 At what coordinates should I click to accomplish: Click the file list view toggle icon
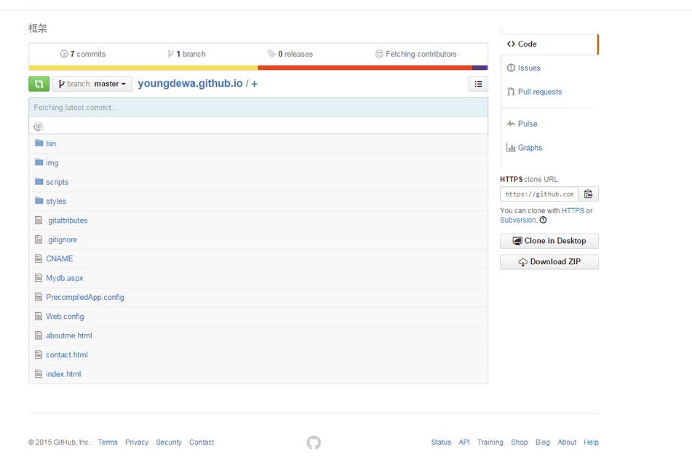(x=478, y=84)
